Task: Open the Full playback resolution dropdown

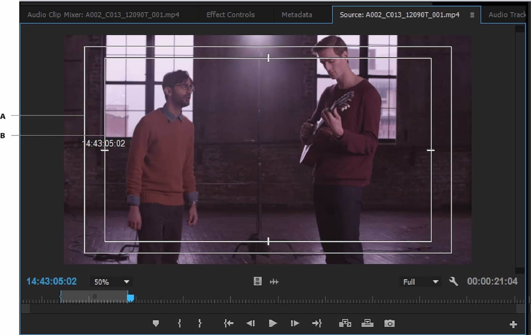Action: 420,282
